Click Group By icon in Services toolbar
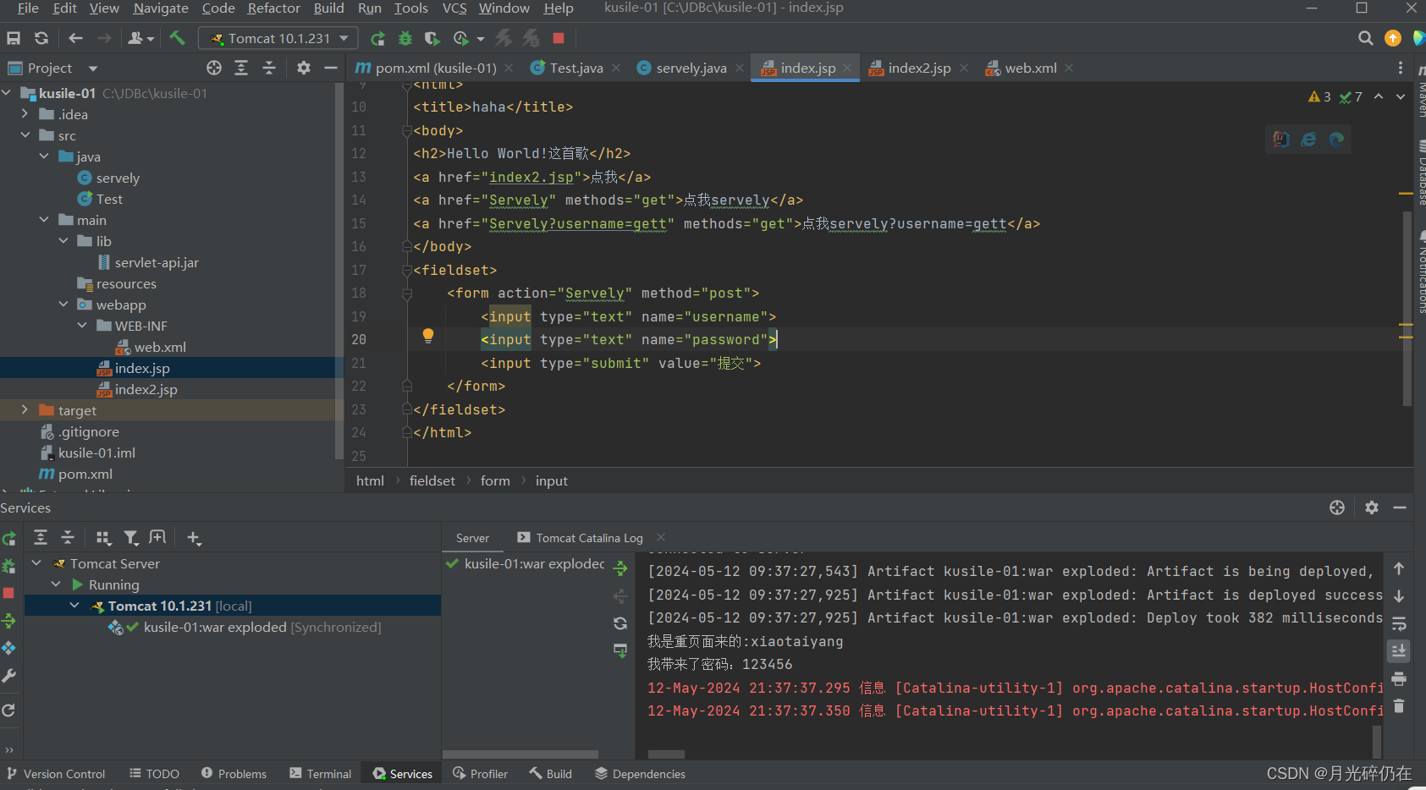 103,538
